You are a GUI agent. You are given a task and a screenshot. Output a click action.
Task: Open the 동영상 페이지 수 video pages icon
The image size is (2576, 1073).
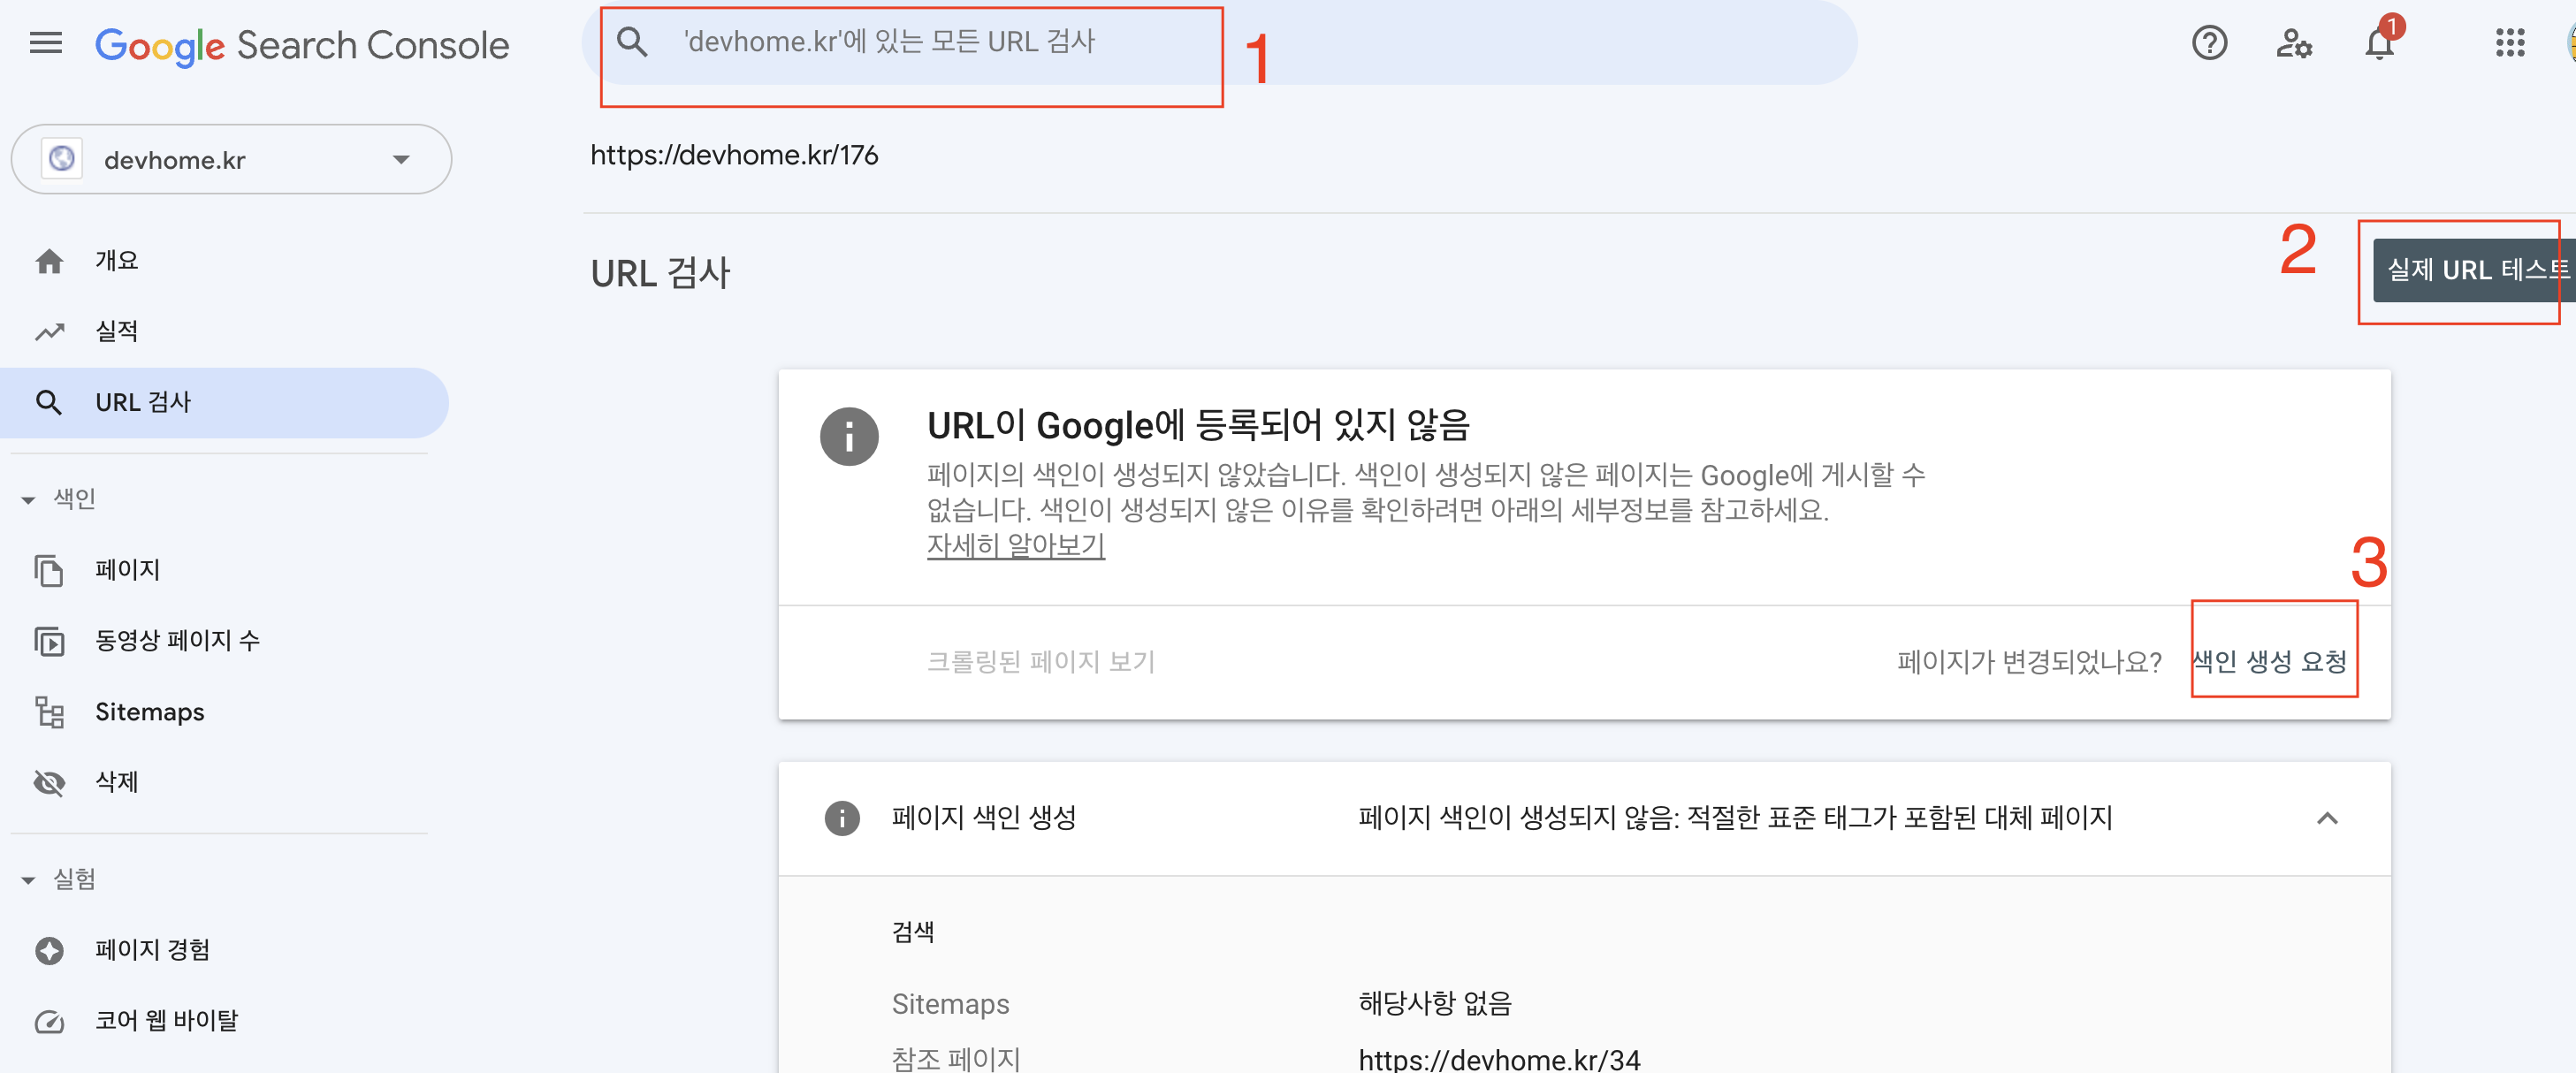49,641
